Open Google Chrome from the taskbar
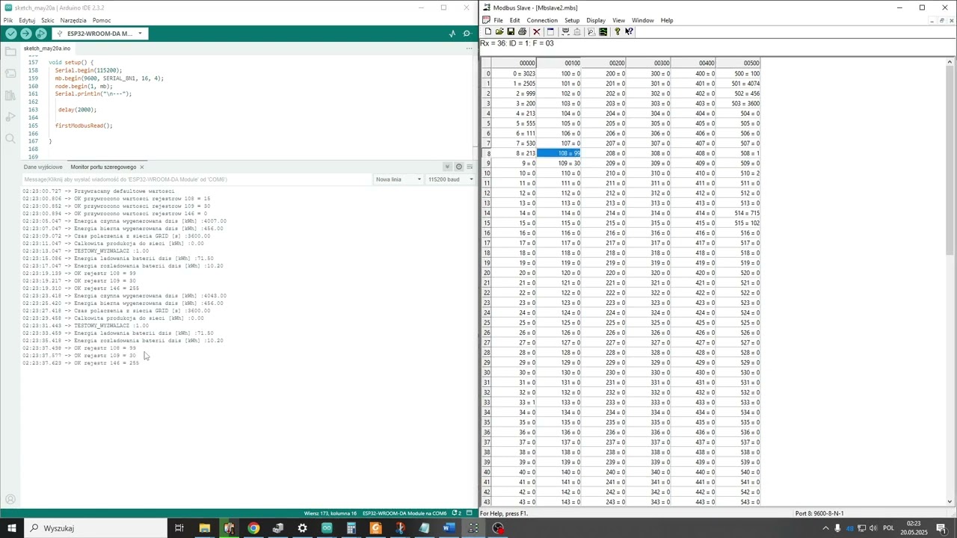957x538 pixels. tap(253, 528)
